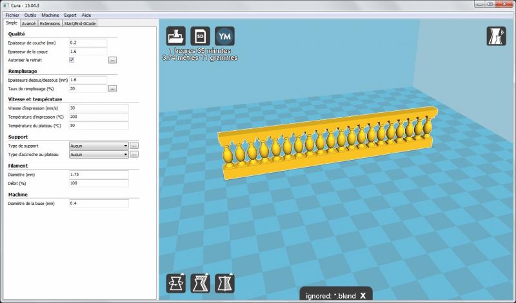Click the YouMagine share icon

(x=224, y=35)
